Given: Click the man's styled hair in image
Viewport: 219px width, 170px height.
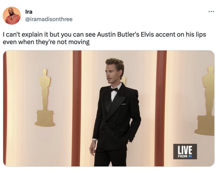Looking at the screenshot, I should tap(115, 63).
